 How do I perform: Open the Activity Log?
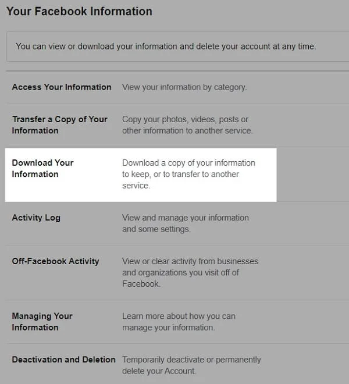[x=36, y=218]
